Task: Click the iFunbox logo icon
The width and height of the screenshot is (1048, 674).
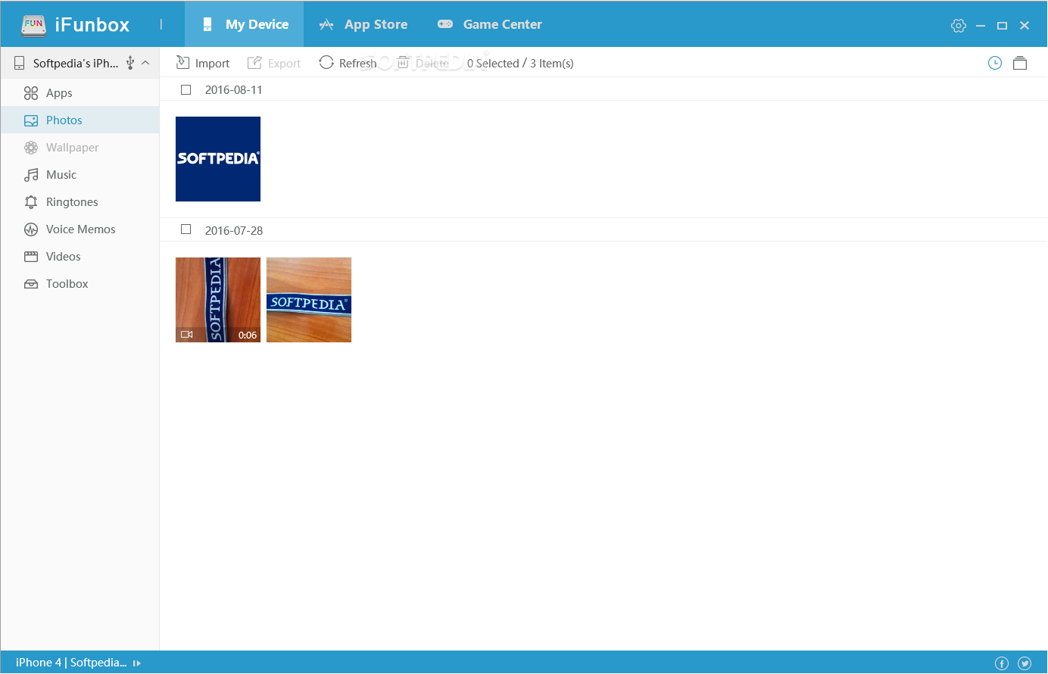Action: click(x=34, y=25)
